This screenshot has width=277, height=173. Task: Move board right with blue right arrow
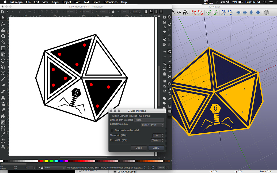(245, 12)
